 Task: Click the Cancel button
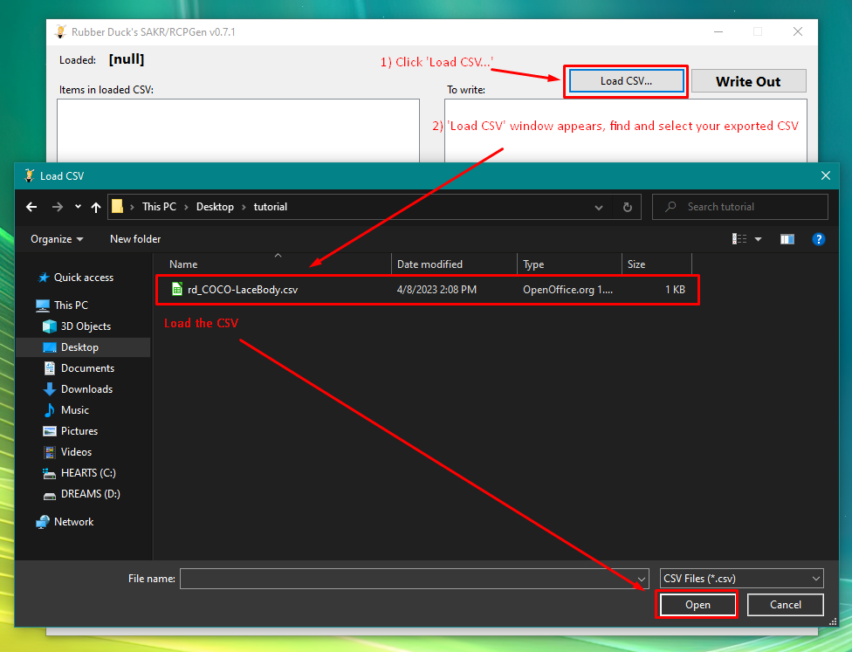tap(785, 605)
